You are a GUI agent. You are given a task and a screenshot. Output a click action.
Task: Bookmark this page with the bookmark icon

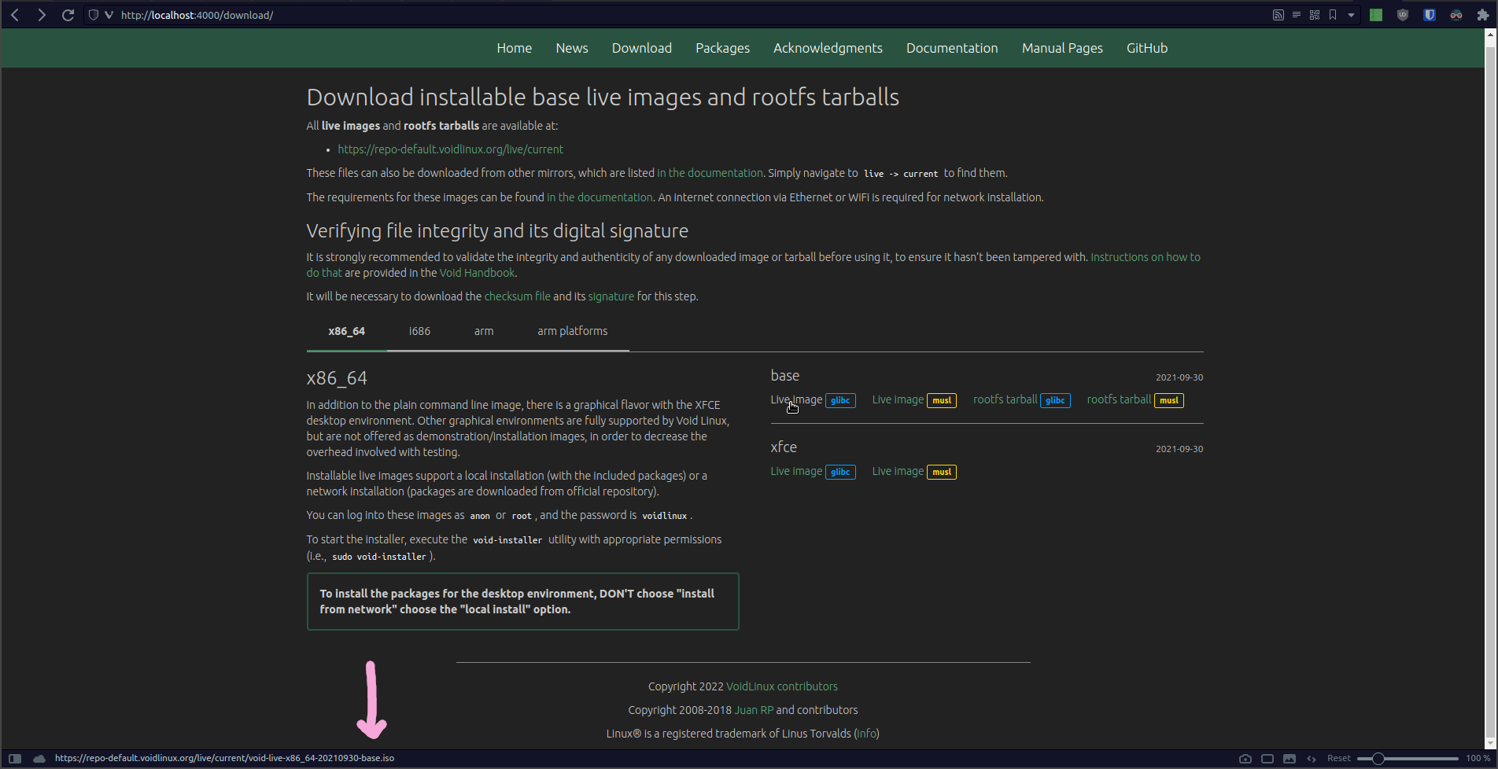(1333, 15)
